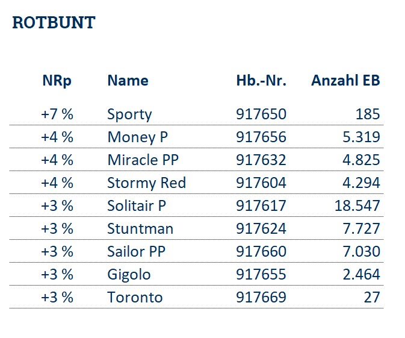
Task: Select the +7 % NRp value
Action: coord(57,114)
